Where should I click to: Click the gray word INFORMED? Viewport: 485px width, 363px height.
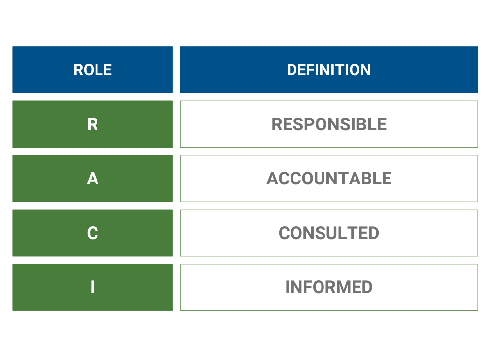(329, 287)
